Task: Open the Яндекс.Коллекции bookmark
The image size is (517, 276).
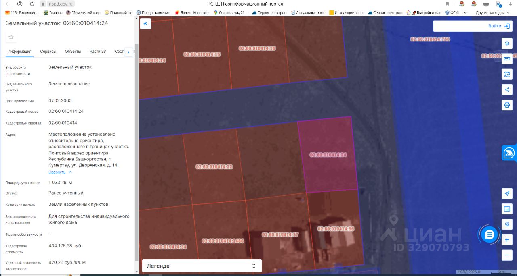Action: (x=192, y=12)
